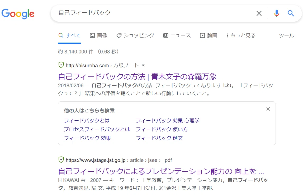Expand the もっと見る menu
The height and width of the screenshot is (196, 303).
pos(241,35)
